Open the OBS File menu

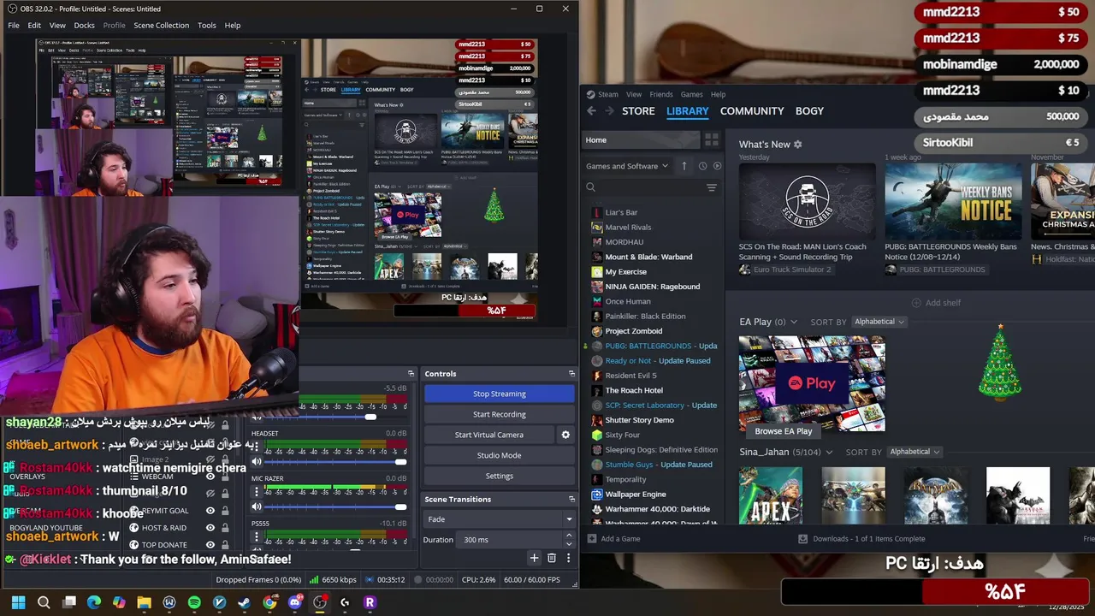click(x=14, y=26)
